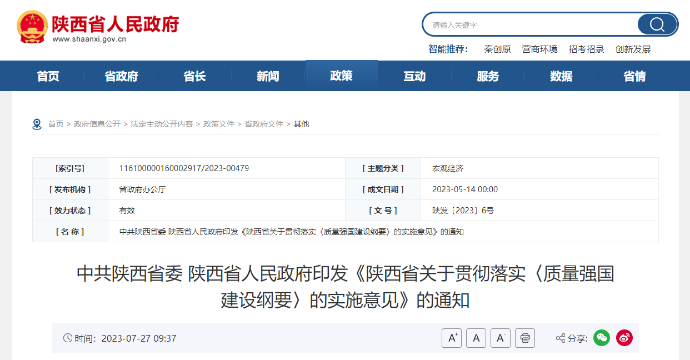
Task: Share the article to WeChat
Action: tap(602, 338)
